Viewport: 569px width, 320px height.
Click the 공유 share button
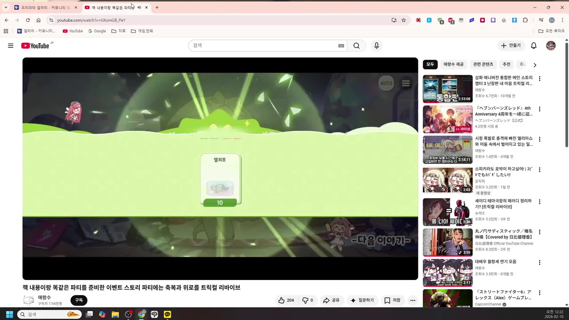(331, 300)
